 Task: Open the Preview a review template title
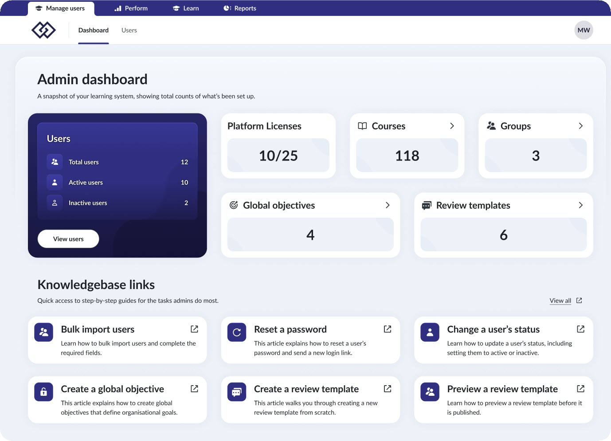(x=502, y=389)
